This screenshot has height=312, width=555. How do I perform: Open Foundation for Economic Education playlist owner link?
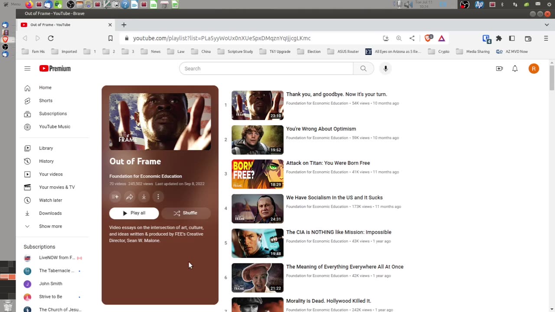tap(146, 176)
